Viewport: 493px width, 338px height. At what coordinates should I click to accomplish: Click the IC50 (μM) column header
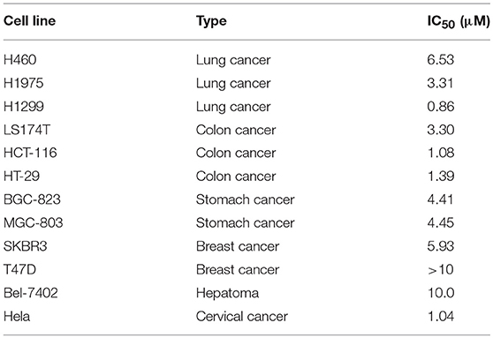click(459, 22)
